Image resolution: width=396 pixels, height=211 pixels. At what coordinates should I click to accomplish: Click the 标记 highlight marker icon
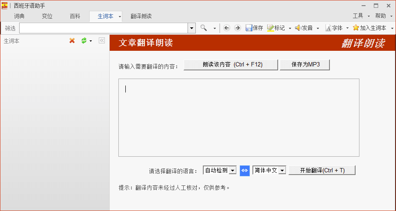click(270, 28)
